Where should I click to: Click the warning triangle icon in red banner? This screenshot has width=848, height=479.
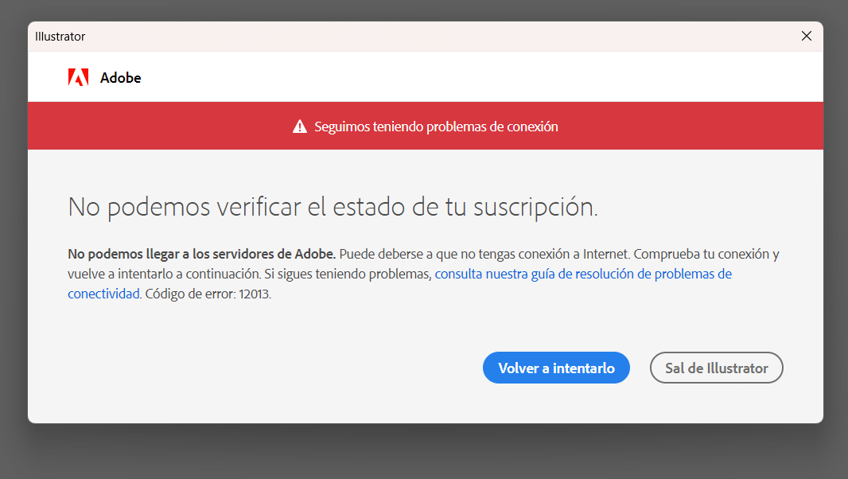(x=300, y=127)
